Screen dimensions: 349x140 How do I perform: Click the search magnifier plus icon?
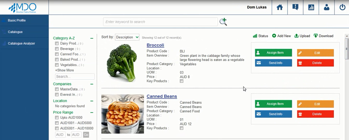(223, 22)
